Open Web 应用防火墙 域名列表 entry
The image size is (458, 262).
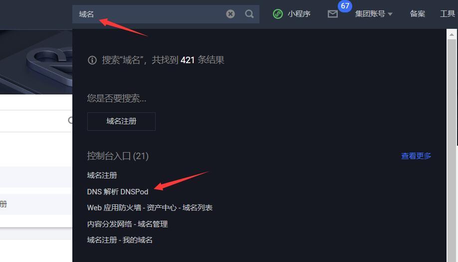pyautogui.click(x=150, y=208)
